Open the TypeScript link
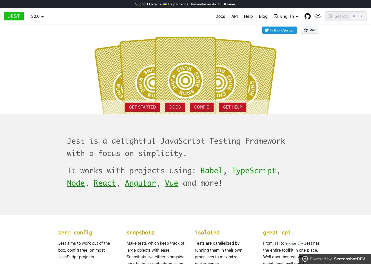Viewport: 371px width, 264px height. (254, 171)
